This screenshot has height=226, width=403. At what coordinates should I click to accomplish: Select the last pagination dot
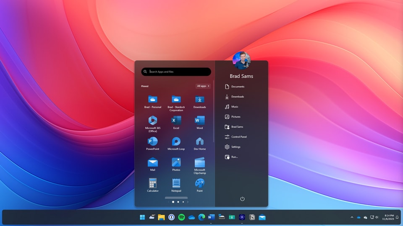(x=183, y=202)
